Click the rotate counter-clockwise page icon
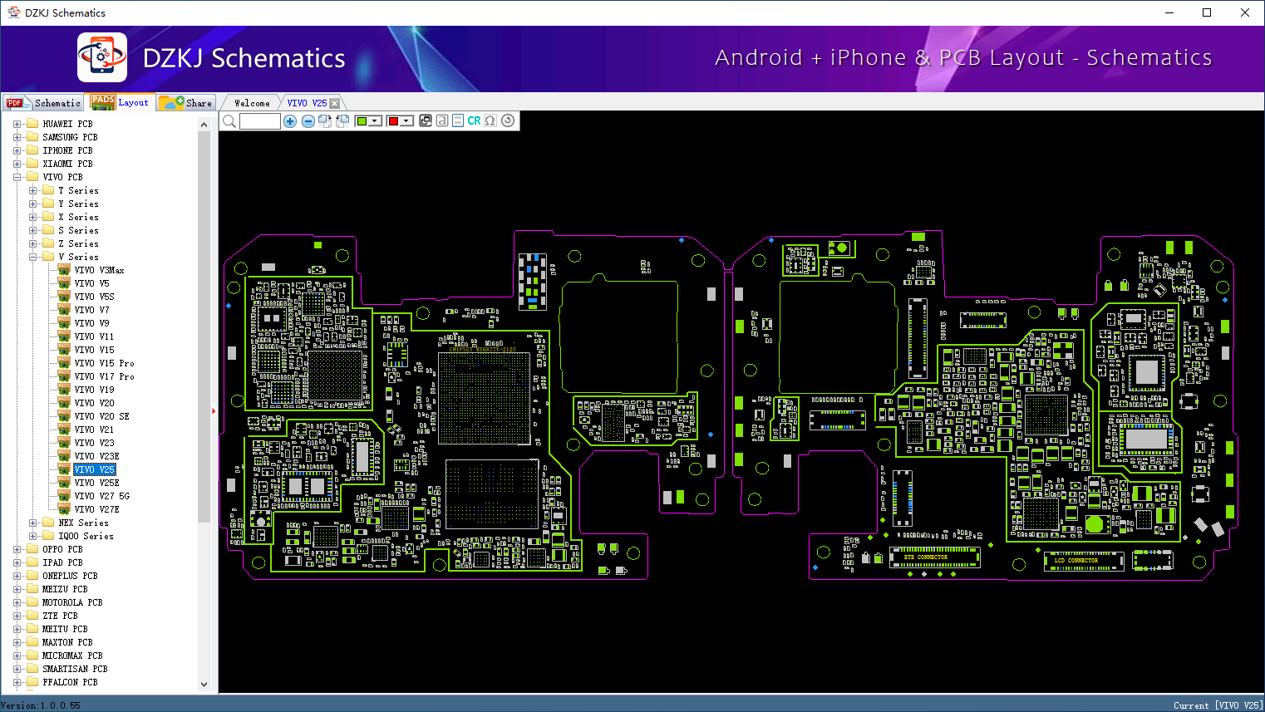1265x712 pixels. tap(342, 121)
